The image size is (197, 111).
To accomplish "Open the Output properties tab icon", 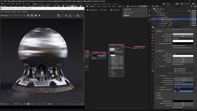I will click(152, 38).
